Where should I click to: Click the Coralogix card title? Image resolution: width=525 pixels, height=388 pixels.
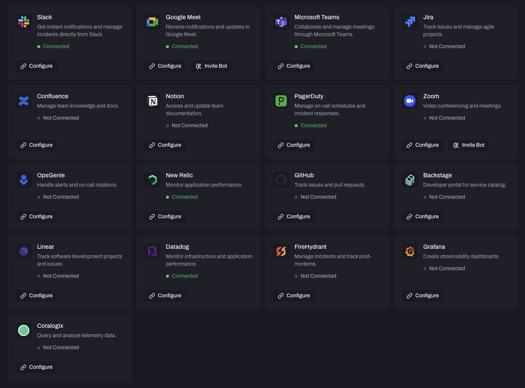tap(50, 326)
